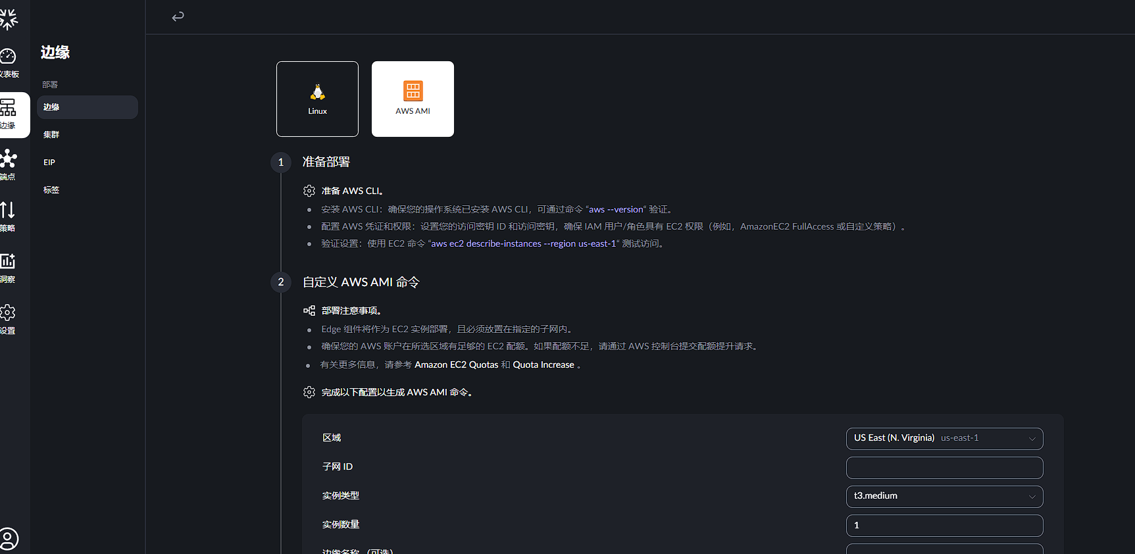Open the Quota Increase link
The image size is (1135, 554).
click(x=543, y=365)
